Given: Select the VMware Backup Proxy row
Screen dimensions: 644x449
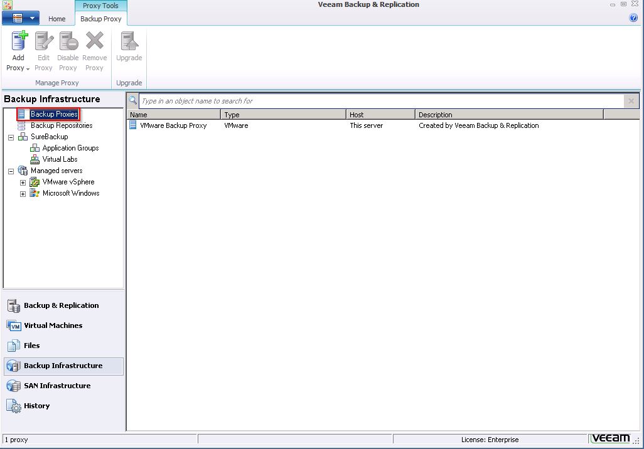Looking at the screenshot, I should (x=173, y=125).
